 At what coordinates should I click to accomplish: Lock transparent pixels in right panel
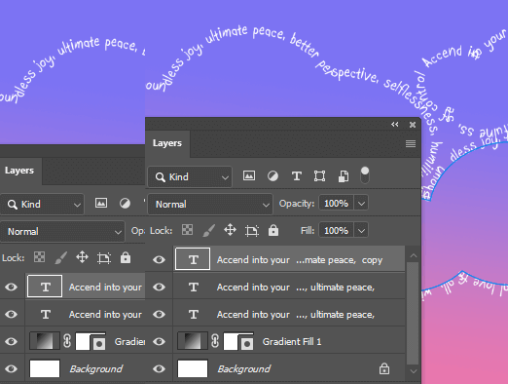tap(187, 230)
